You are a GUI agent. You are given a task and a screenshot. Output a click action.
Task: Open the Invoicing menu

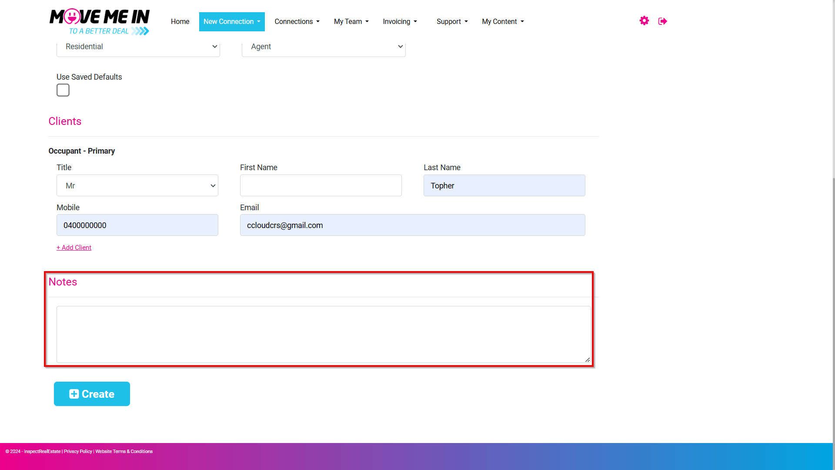tap(400, 22)
